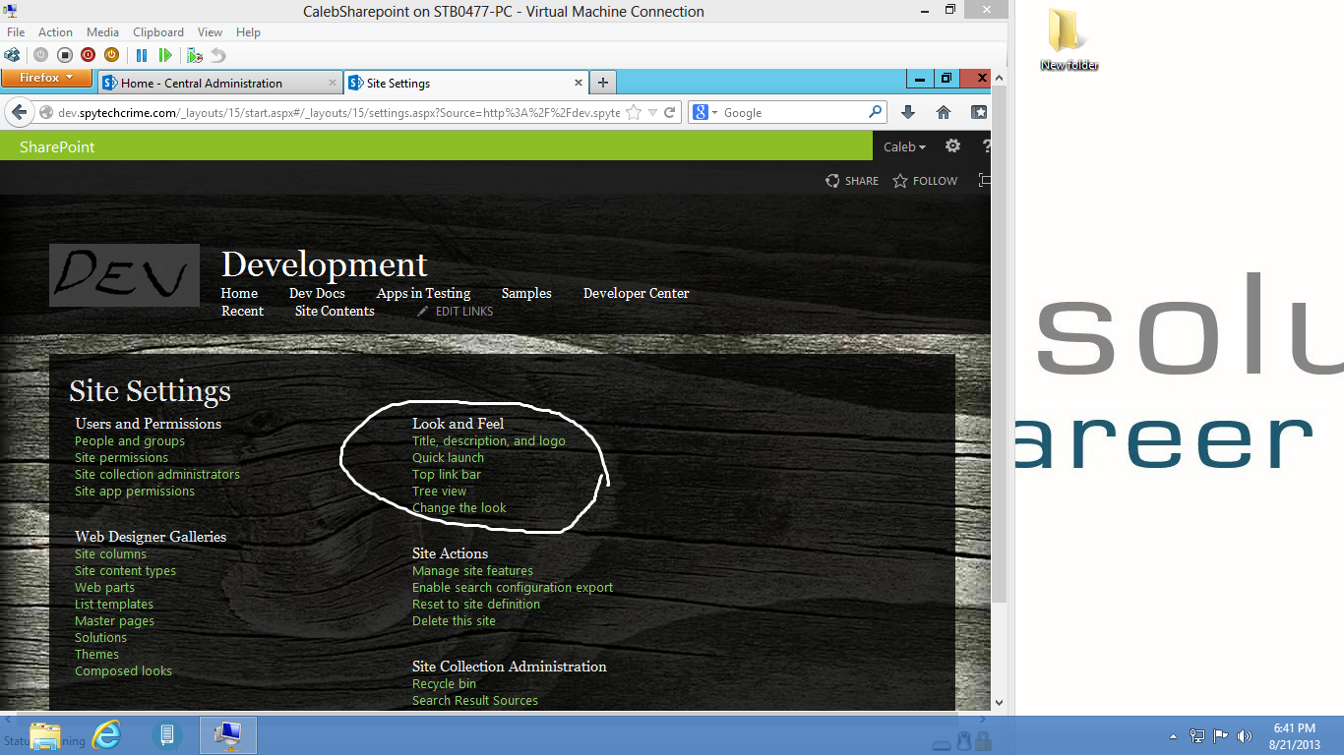This screenshot has width=1344, height=755.
Task: Open a new Firefox tab
Action: [603, 84]
